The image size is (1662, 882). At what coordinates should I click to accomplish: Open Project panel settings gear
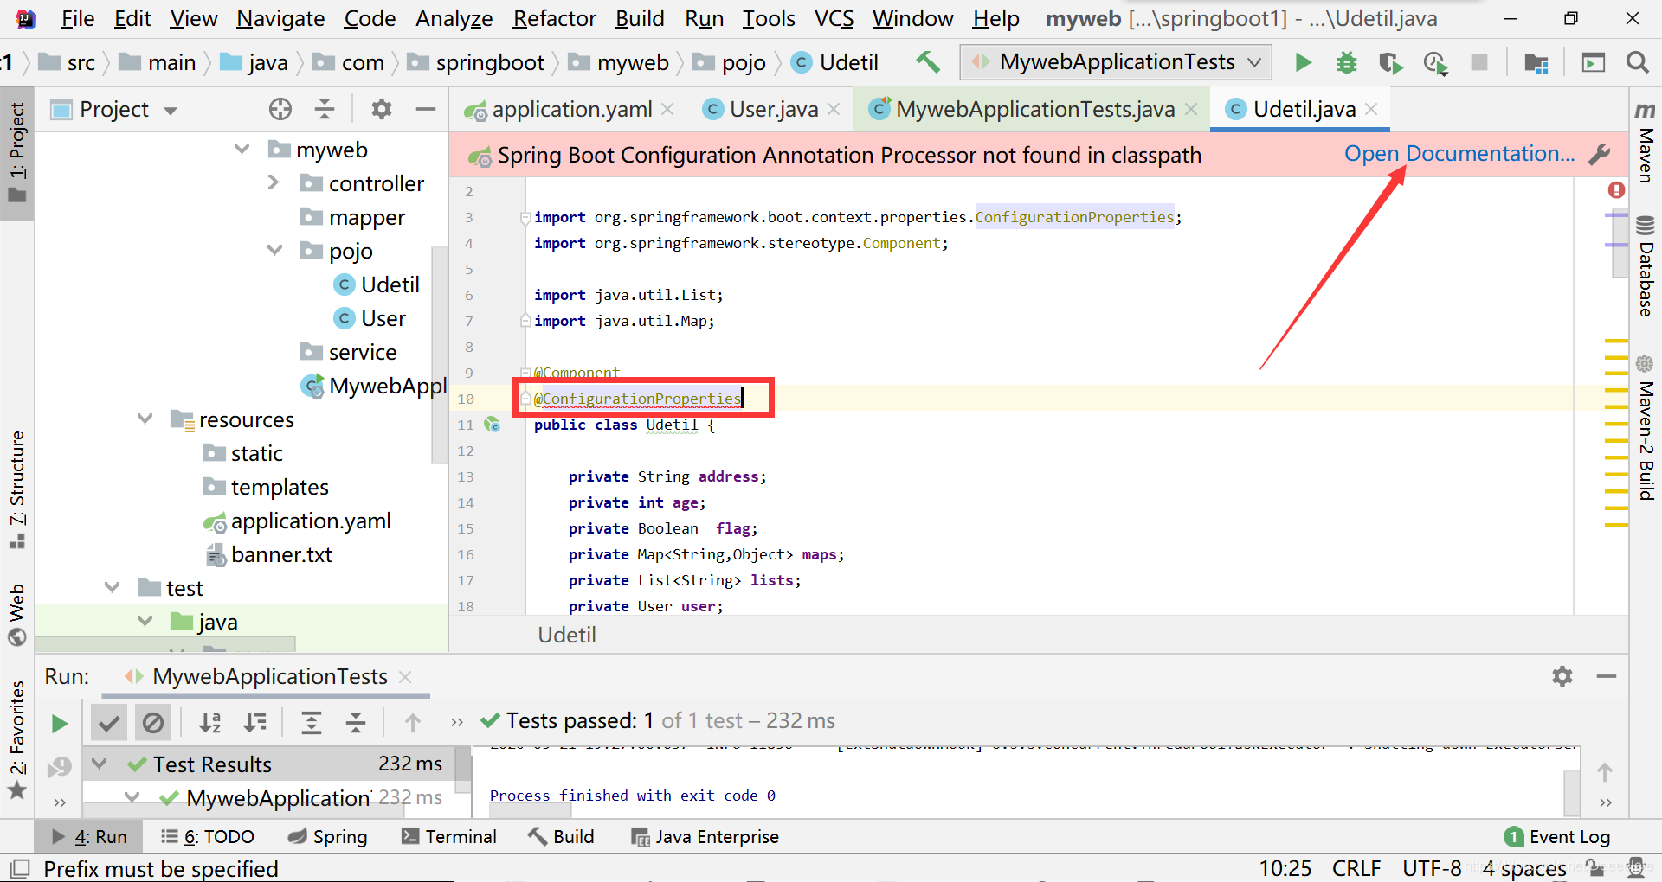[x=381, y=109]
